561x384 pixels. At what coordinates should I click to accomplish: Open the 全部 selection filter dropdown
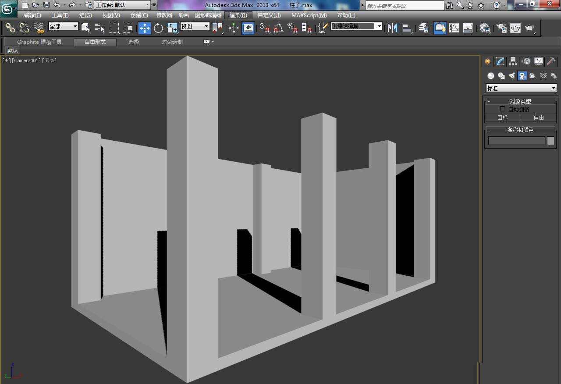pos(63,26)
